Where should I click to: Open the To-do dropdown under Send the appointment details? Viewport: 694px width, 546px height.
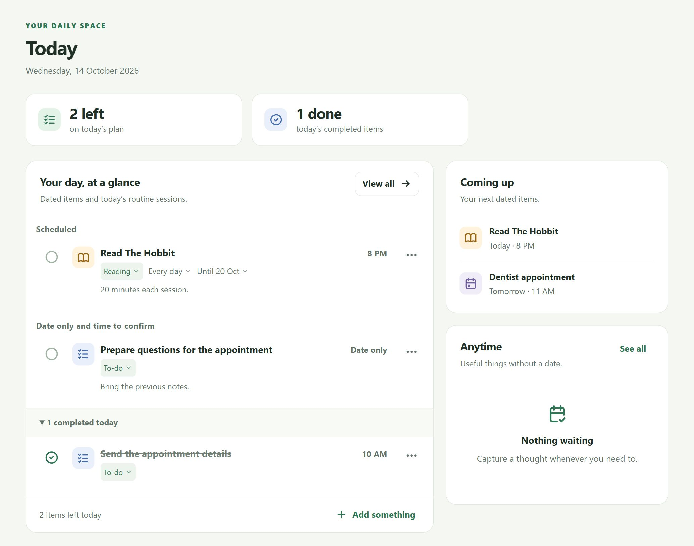[x=118, y=472]
